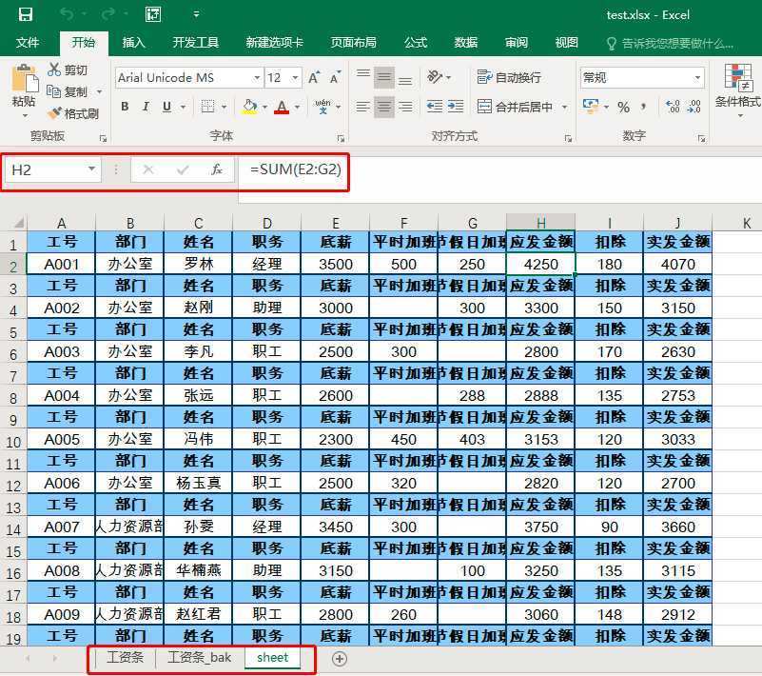Expand the Name Box dropdown arrow

[x=92, y=169]
